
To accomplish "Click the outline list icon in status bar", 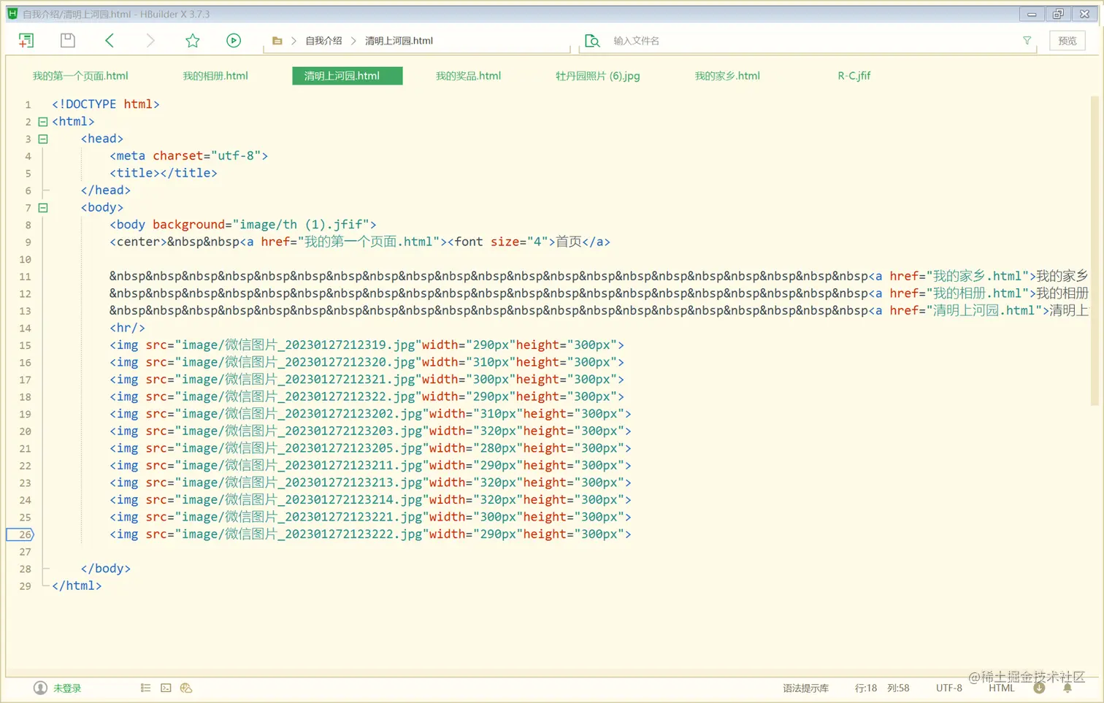I will (x=146, y=688).
